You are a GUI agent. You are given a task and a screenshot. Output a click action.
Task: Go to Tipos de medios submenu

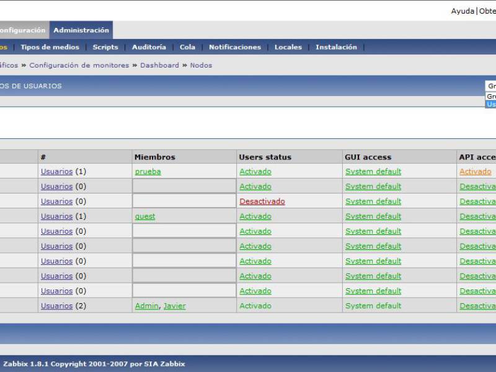[50, 47]
